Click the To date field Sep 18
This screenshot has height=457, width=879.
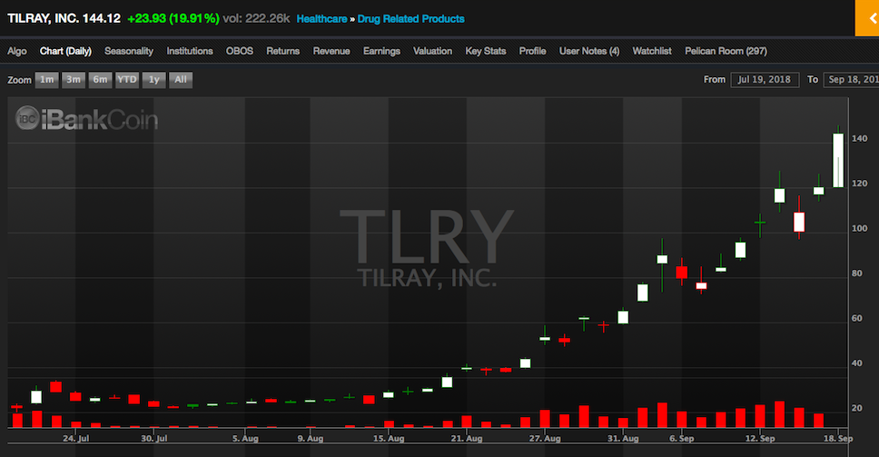(x=851, y=80)
